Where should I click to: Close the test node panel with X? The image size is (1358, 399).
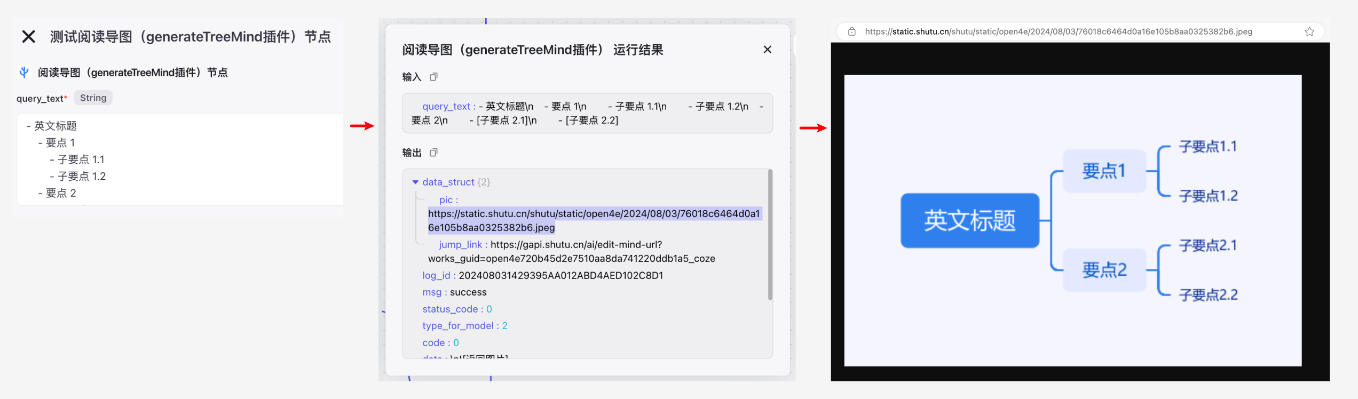[28, 37]
